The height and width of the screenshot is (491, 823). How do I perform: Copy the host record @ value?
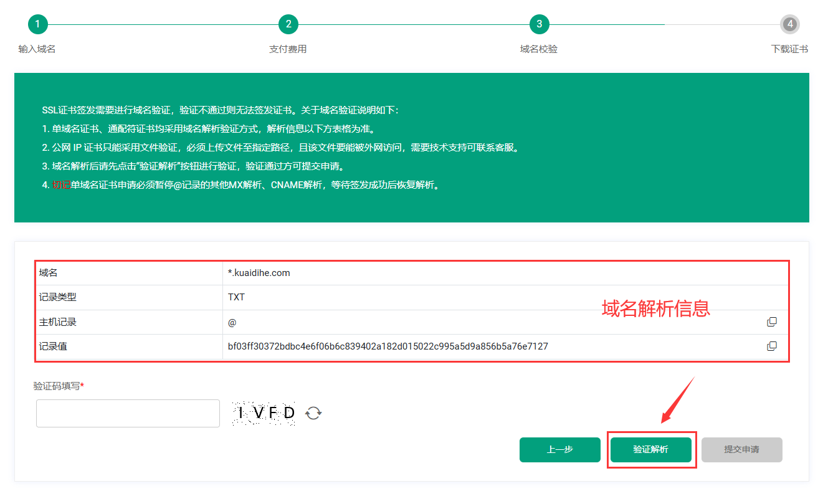point(772,322)
